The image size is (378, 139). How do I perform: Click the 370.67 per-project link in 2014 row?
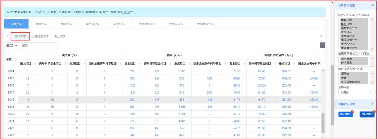[286, 71]
